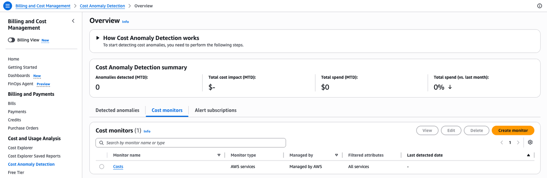This screenshot has width=547, height=178.
Task: Open Cost Explorer in sidebar
Action: click(20, 148)
